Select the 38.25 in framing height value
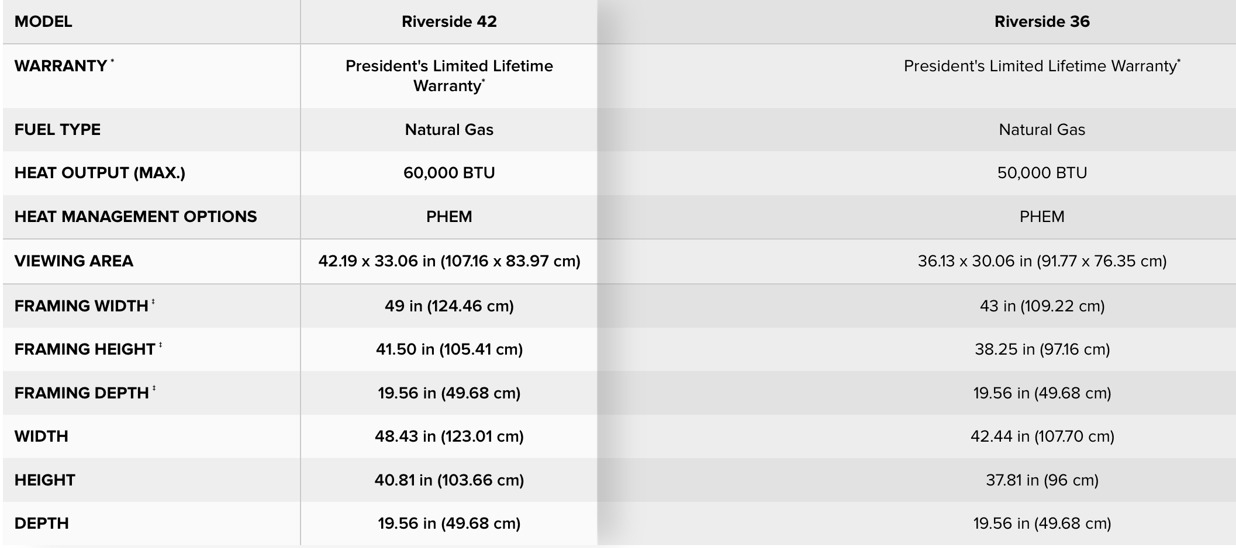Image resolution: width=1236 pixels, height=548 pixels. point(1042,349)
